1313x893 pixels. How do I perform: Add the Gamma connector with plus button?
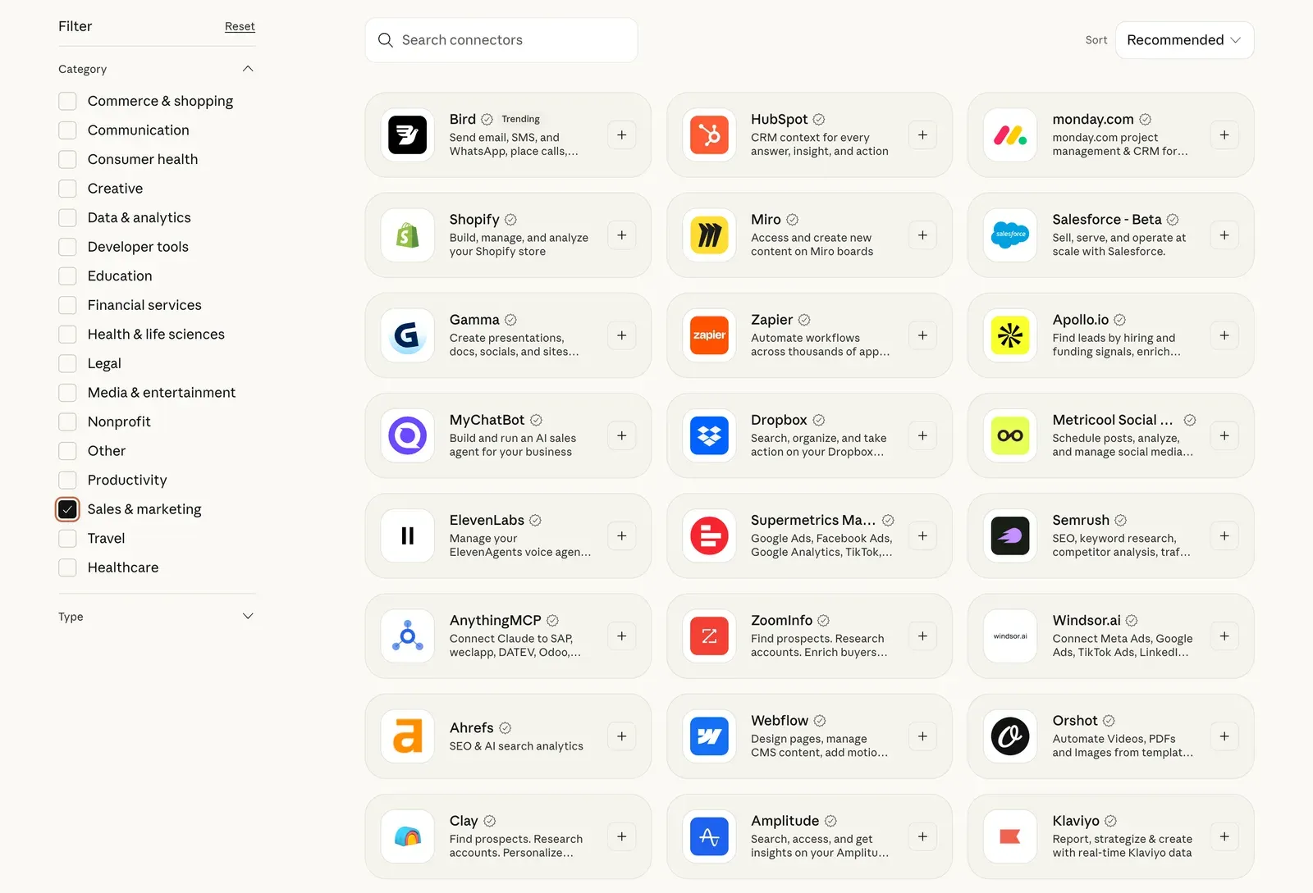pyautogui.click(x=621, y=335)
